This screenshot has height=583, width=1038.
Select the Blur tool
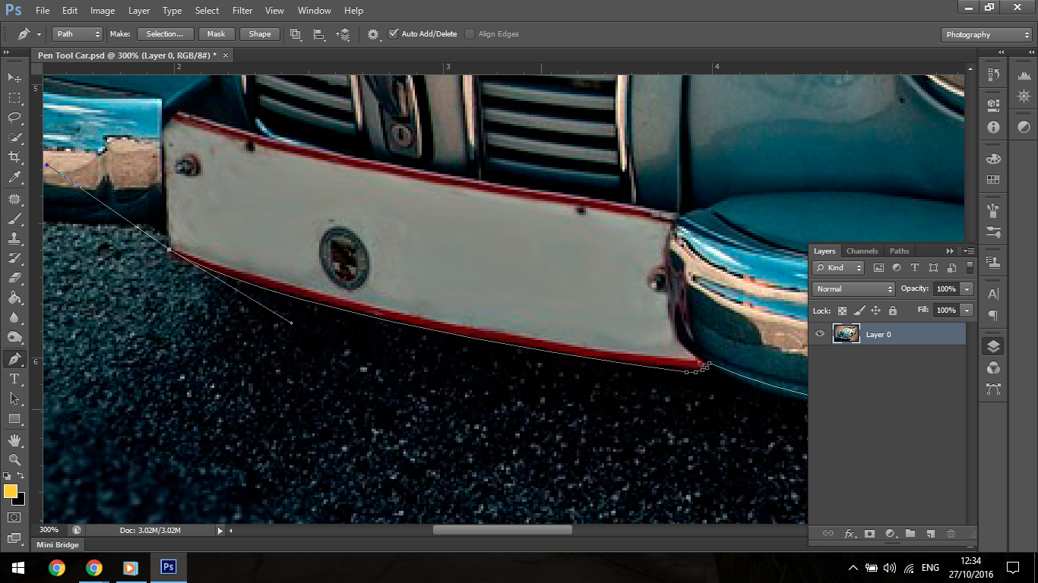click(14, 317)
